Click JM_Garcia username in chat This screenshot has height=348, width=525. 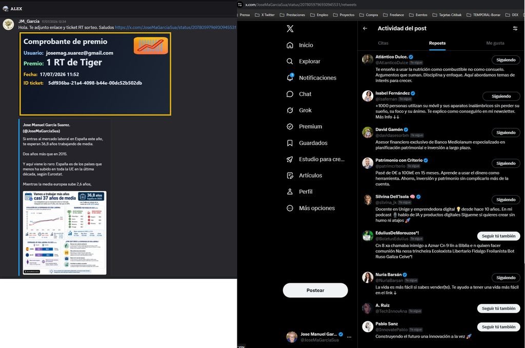tap(29, 21)
